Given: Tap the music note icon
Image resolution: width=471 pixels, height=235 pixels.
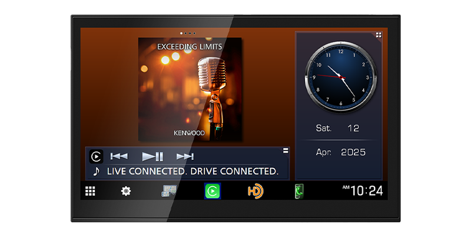Looking at the screenshot, I should [96, 172].
